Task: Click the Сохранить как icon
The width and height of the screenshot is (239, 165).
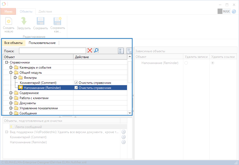Action: coord(58,21)
